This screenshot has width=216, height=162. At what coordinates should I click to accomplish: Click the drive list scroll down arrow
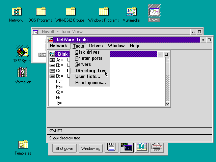pos(167,104)
